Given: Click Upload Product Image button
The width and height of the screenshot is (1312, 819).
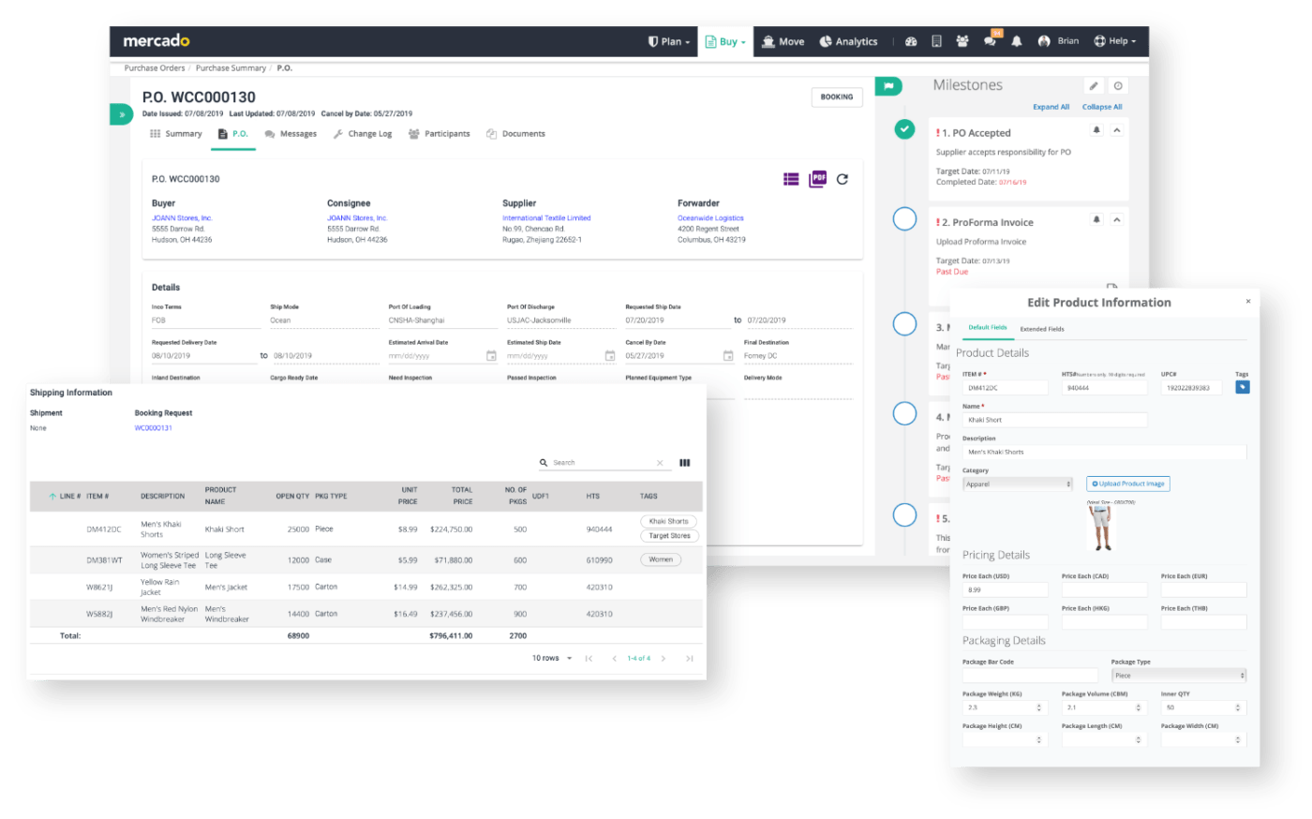Looking at the screenshot, I should tap(1128, 484).
